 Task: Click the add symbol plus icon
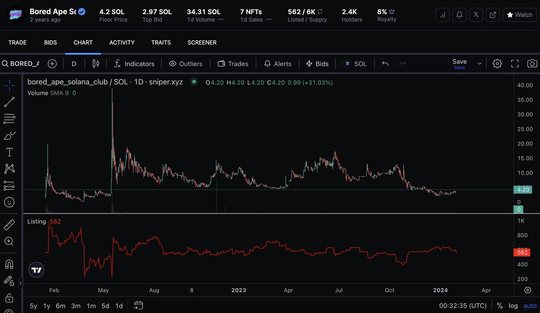click(x=52, y=64)
